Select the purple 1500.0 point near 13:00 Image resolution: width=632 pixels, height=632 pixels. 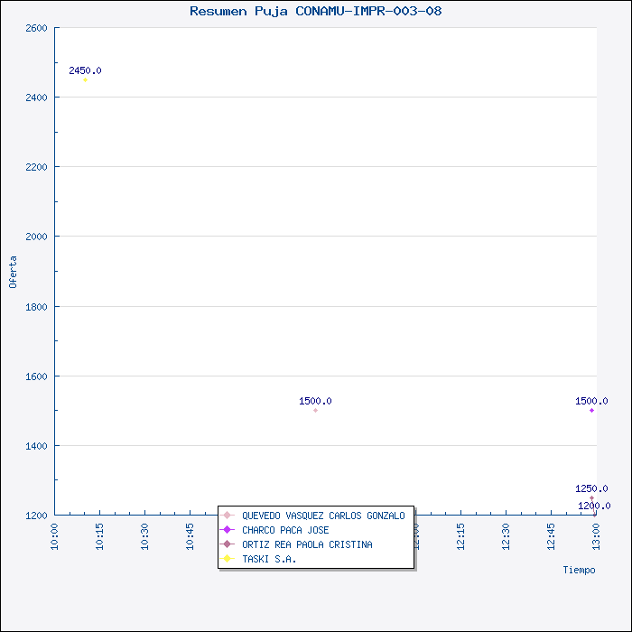point(592,411)
